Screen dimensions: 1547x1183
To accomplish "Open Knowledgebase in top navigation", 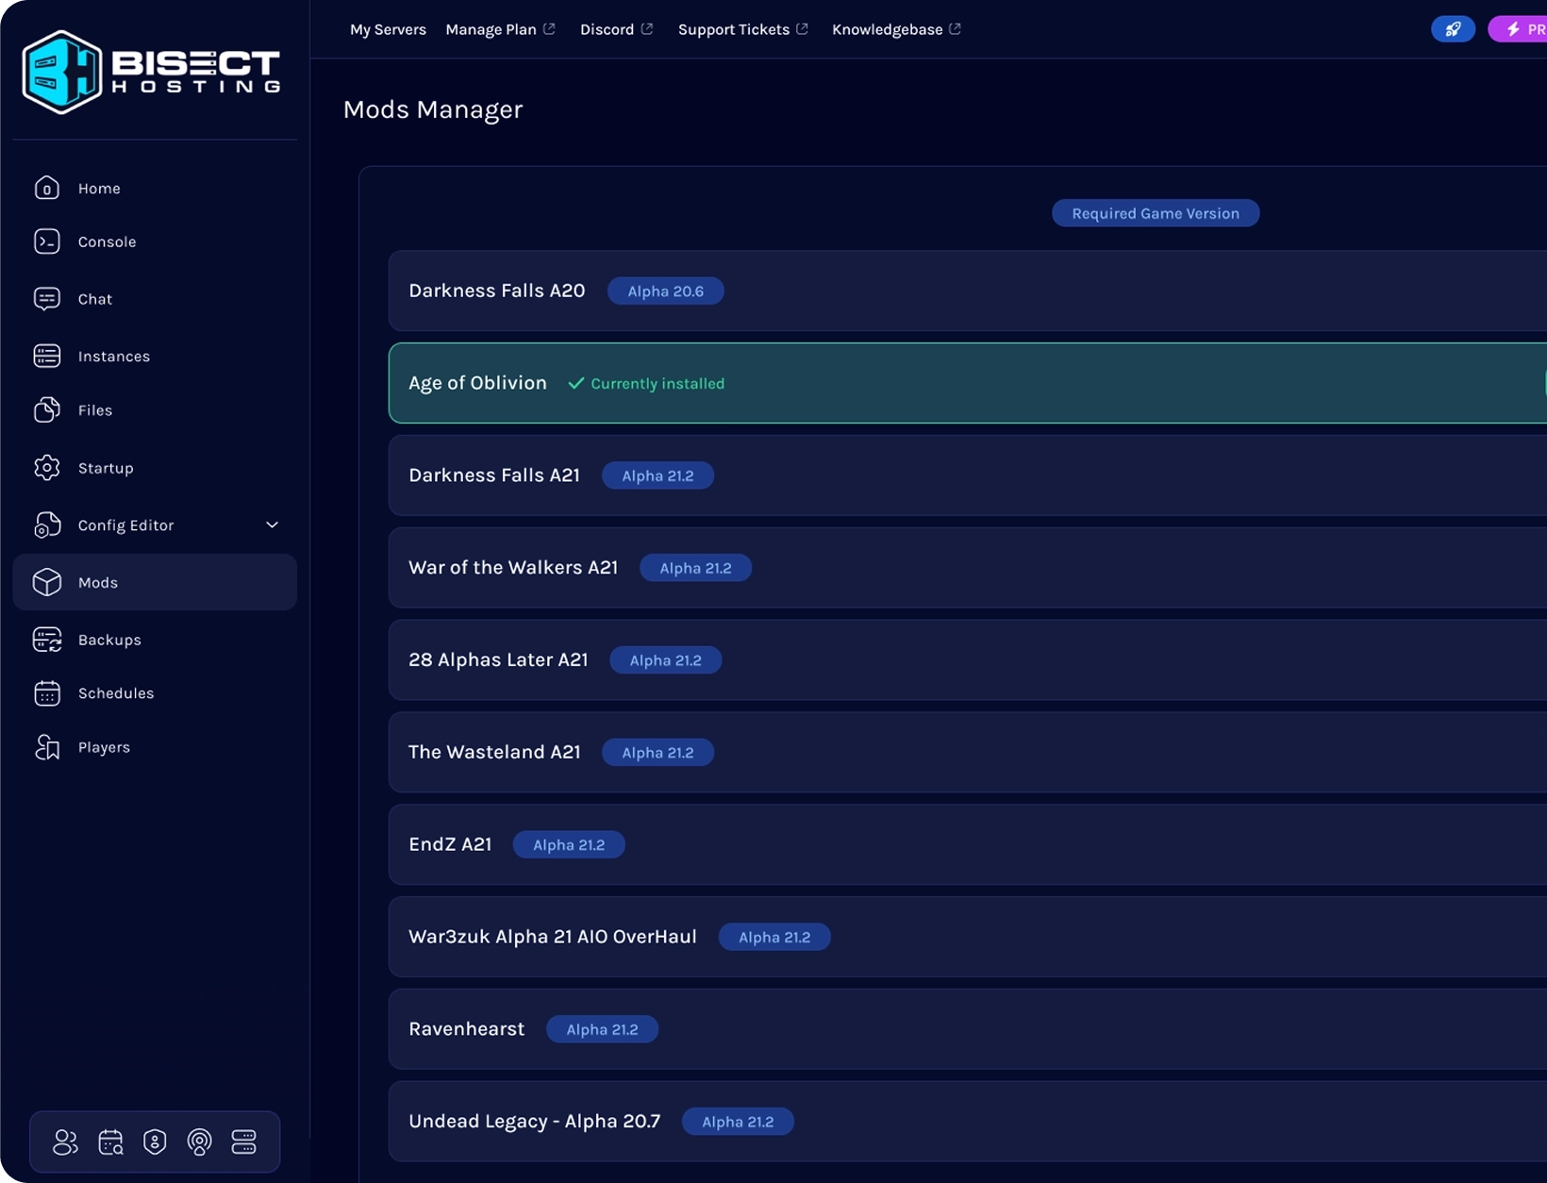I will [x=888, y=29].
